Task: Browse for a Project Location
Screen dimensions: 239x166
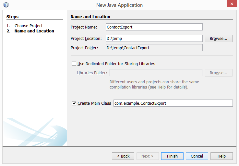Action: click(x=219, y=39)
